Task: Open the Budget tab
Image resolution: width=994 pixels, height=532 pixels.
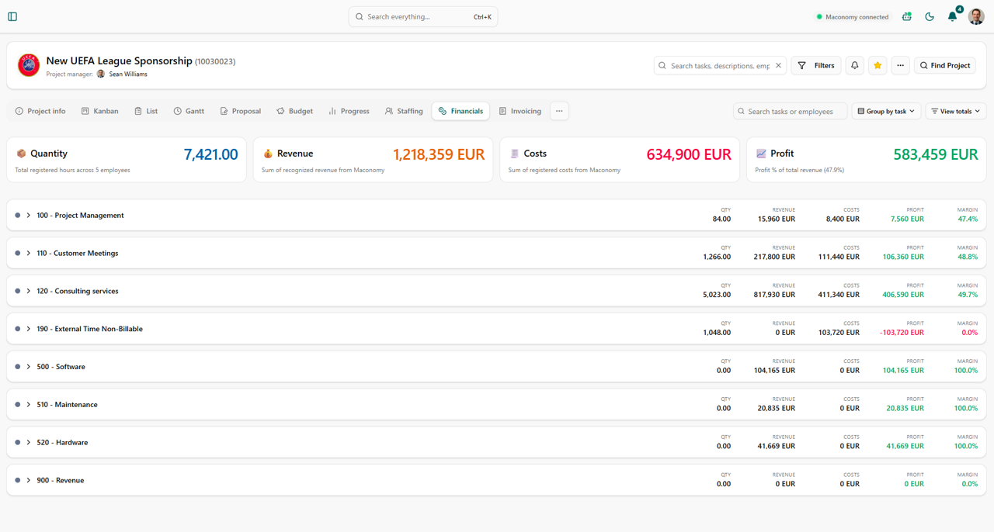Action: tap(294, 111)
